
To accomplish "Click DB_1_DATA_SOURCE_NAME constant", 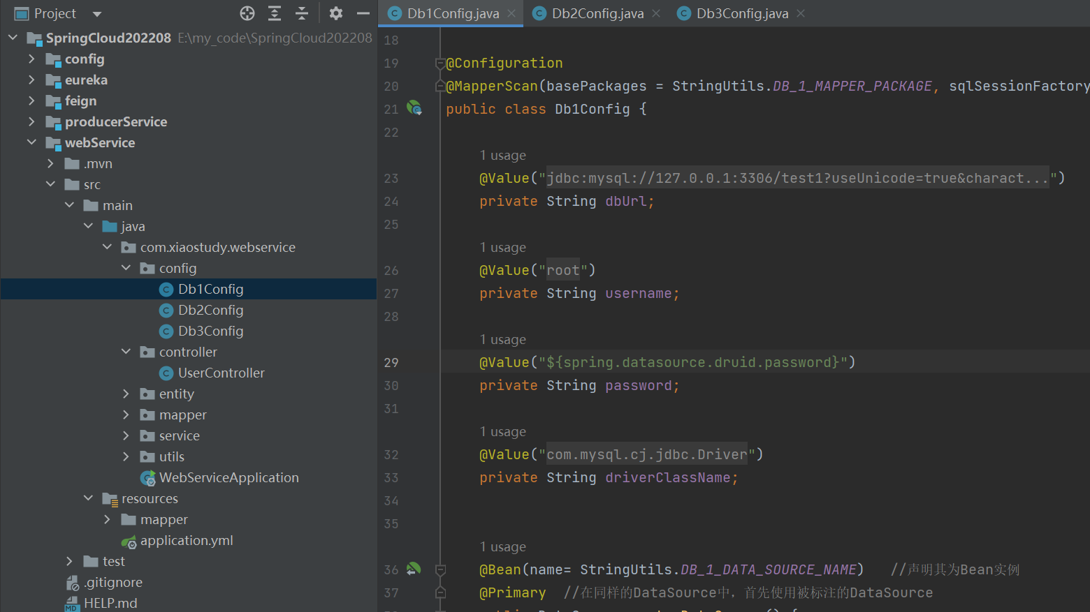I will 769,569.
